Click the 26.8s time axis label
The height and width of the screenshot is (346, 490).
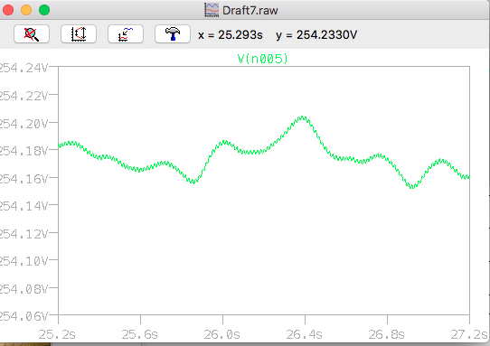387,335
